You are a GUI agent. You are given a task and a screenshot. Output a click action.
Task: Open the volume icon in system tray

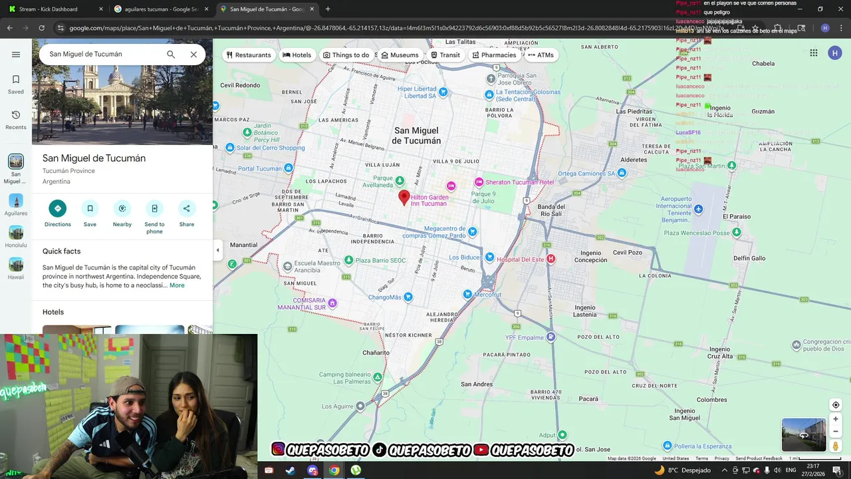click(x=777, y=470)
